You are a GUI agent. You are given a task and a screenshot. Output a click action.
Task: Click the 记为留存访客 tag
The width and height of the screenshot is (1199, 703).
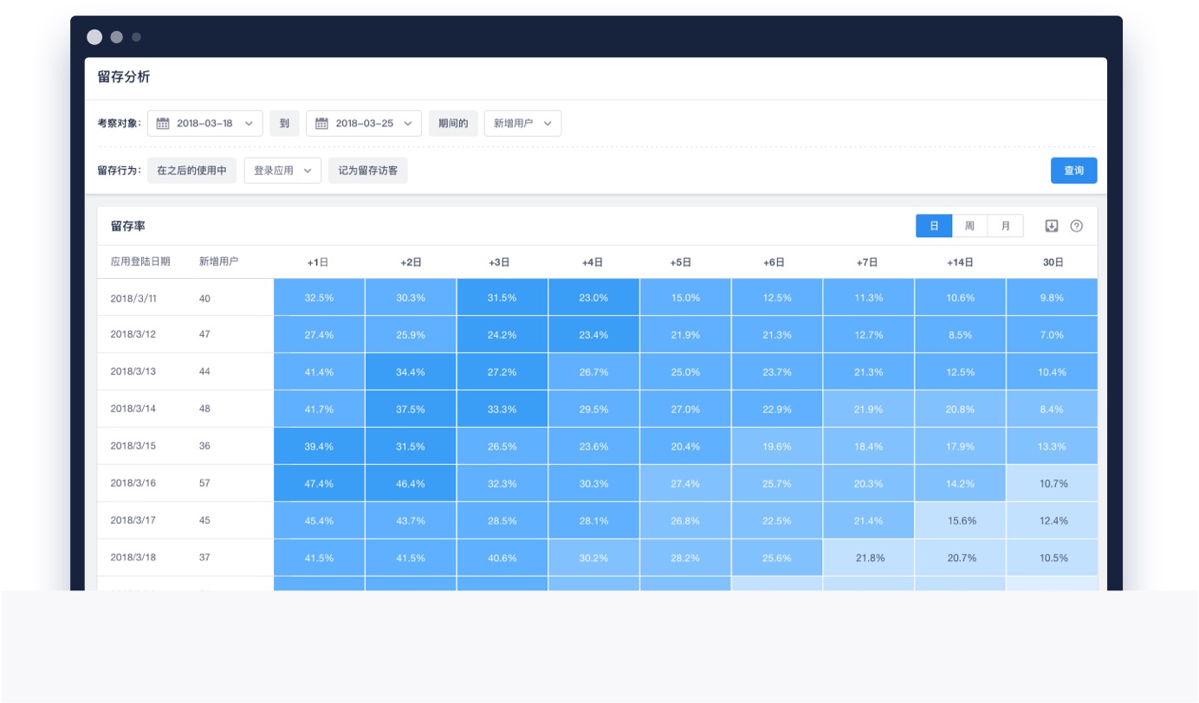pos(368,171)
